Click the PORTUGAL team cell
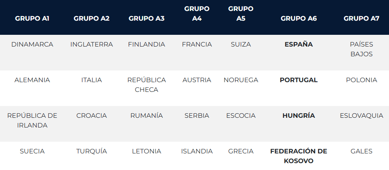The width and height of the screenshot is (389, 170). click(298, 80)
